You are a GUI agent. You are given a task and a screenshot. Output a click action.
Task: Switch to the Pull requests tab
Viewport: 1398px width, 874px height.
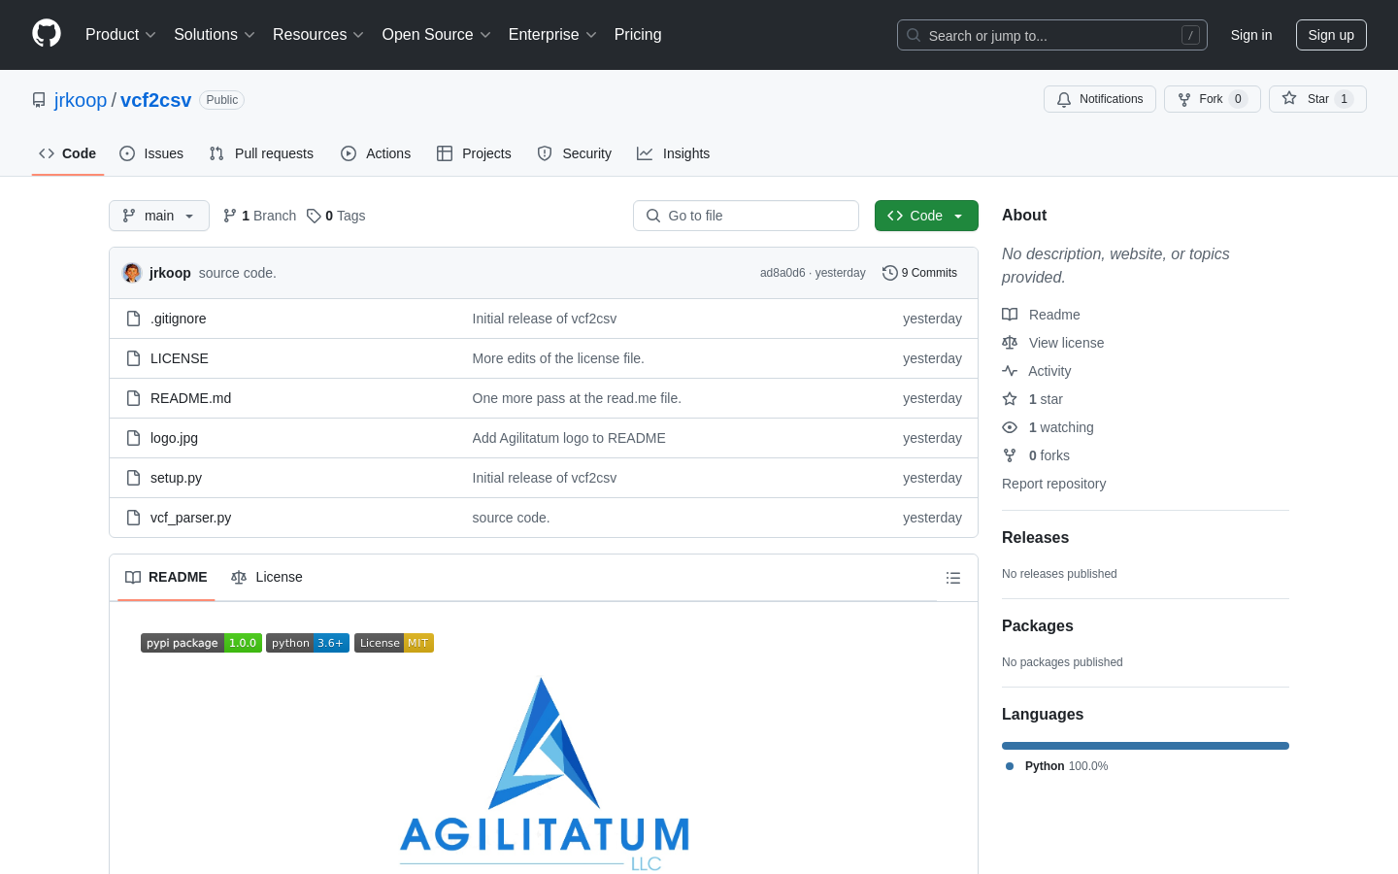tap(261, 153)
